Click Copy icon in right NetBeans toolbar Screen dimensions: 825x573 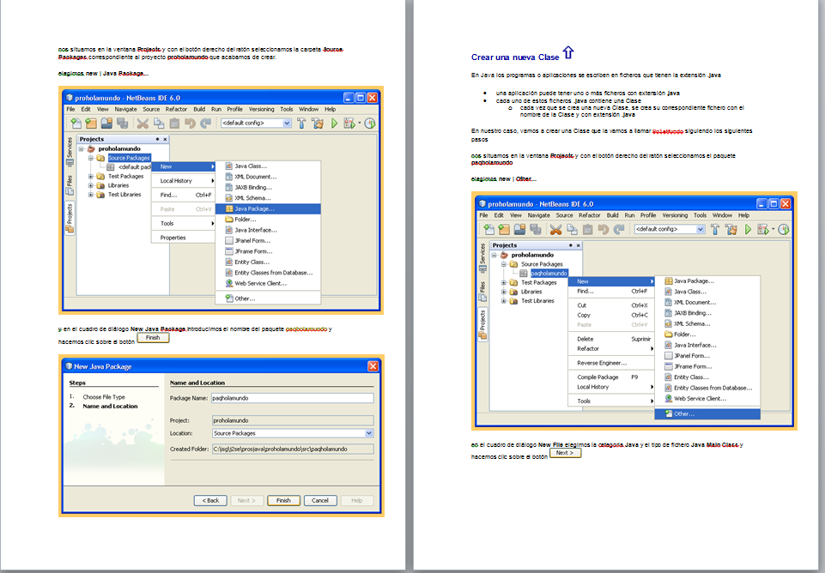[572, 230]
